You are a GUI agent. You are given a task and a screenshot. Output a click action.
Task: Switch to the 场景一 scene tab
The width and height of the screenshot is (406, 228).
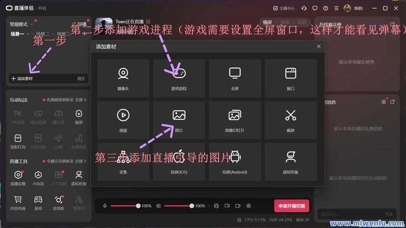(17, 34)
